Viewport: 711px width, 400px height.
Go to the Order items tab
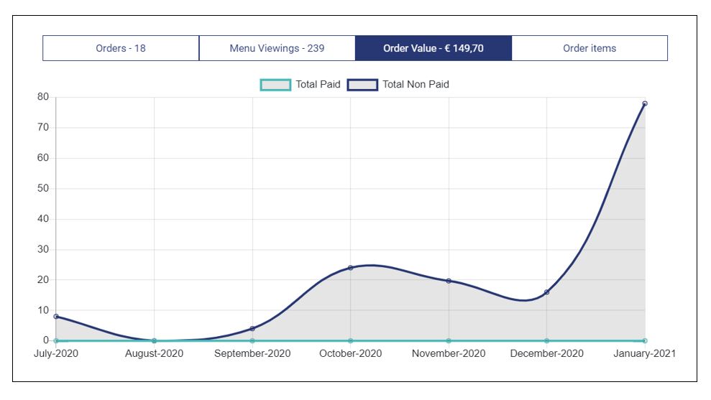[589, 48]
